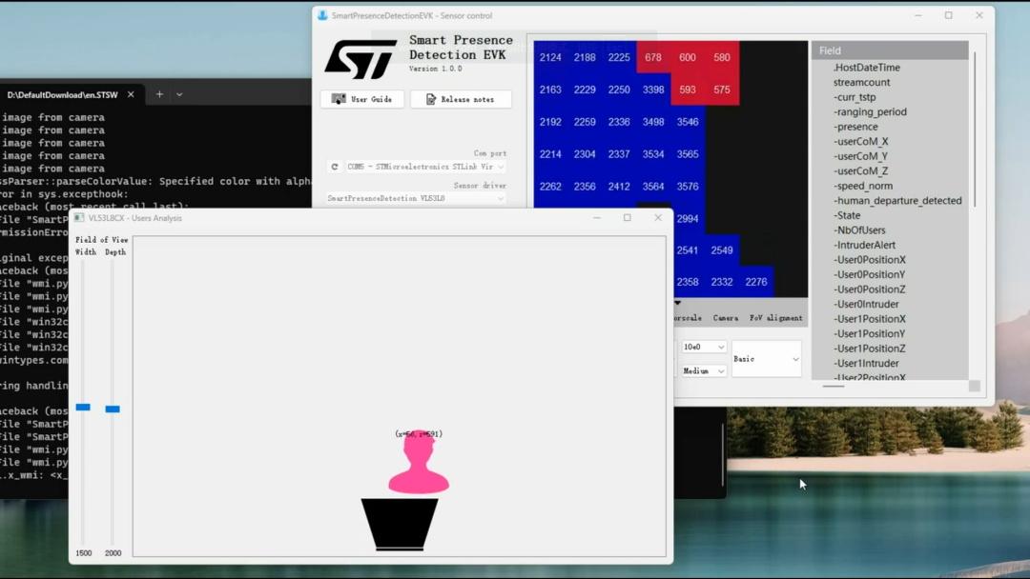This screenshot has height=579, width=1030.
Task: Select the -presence field in list
Action: [855, 127]
